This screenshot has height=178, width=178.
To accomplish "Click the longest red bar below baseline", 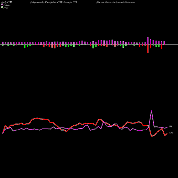I will [x=148, y=49].
